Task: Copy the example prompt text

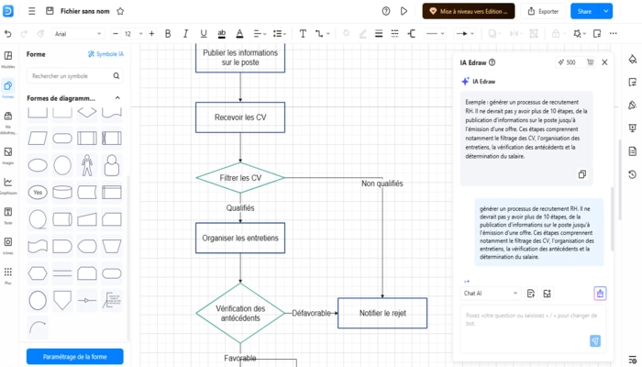Action: click(x=581, y=174)
